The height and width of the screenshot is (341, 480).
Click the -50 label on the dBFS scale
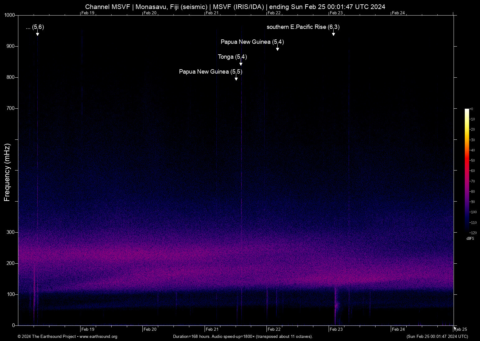click(x=472, y=161)
